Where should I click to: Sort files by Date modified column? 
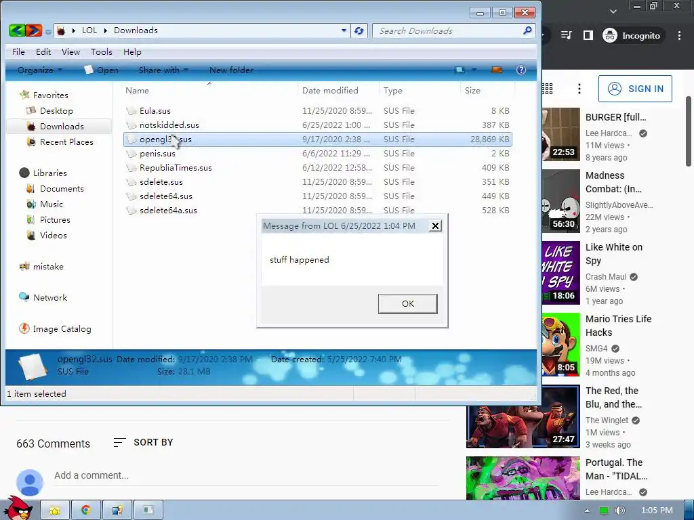[x=330, y=90]
